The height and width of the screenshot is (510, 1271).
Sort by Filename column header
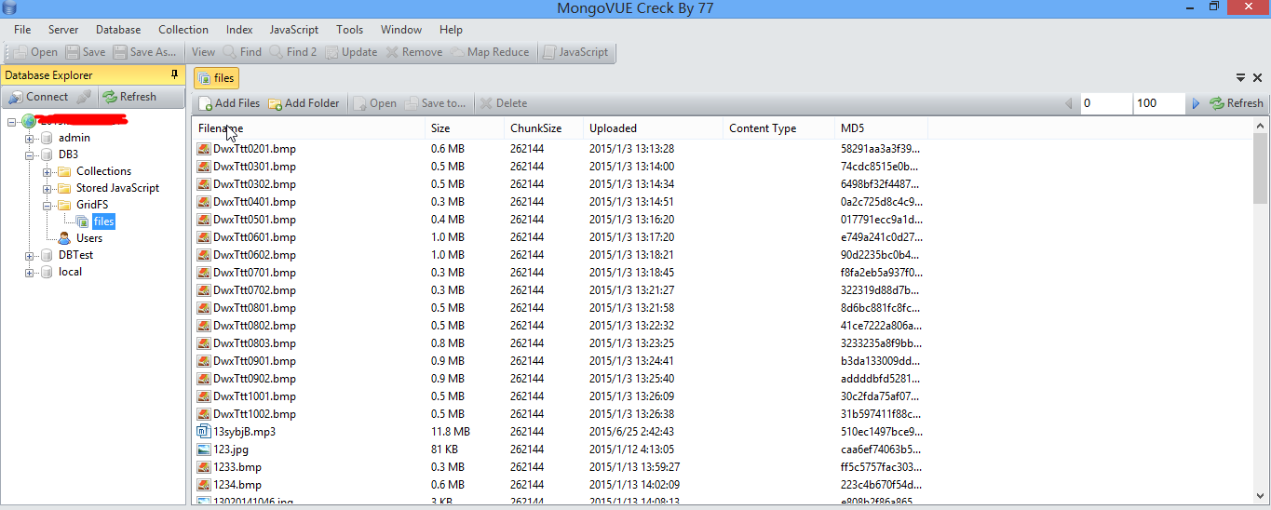point(310,128)
